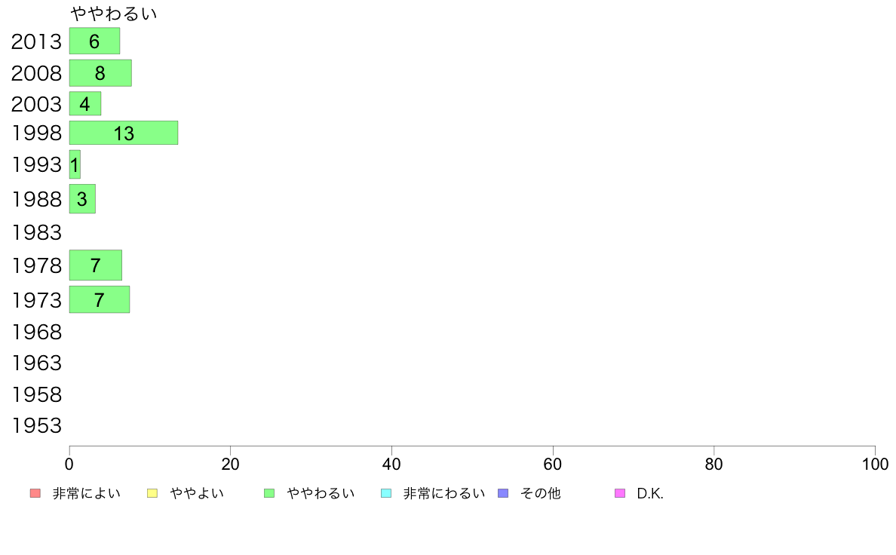Click the 非常にわるい legend text
The image size is (896, 555).
(444, 493)
